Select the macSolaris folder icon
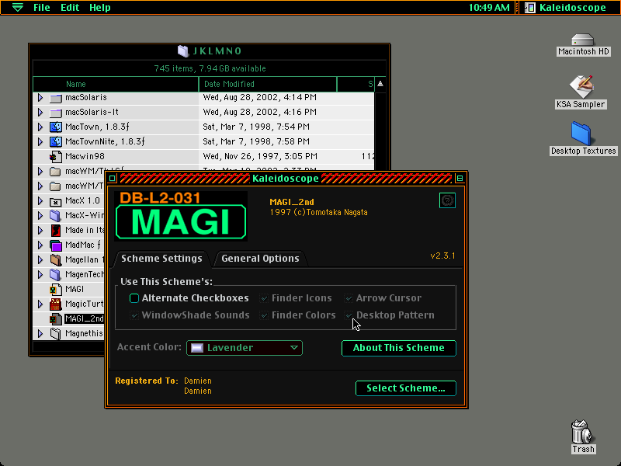 (x=56, y=98)
